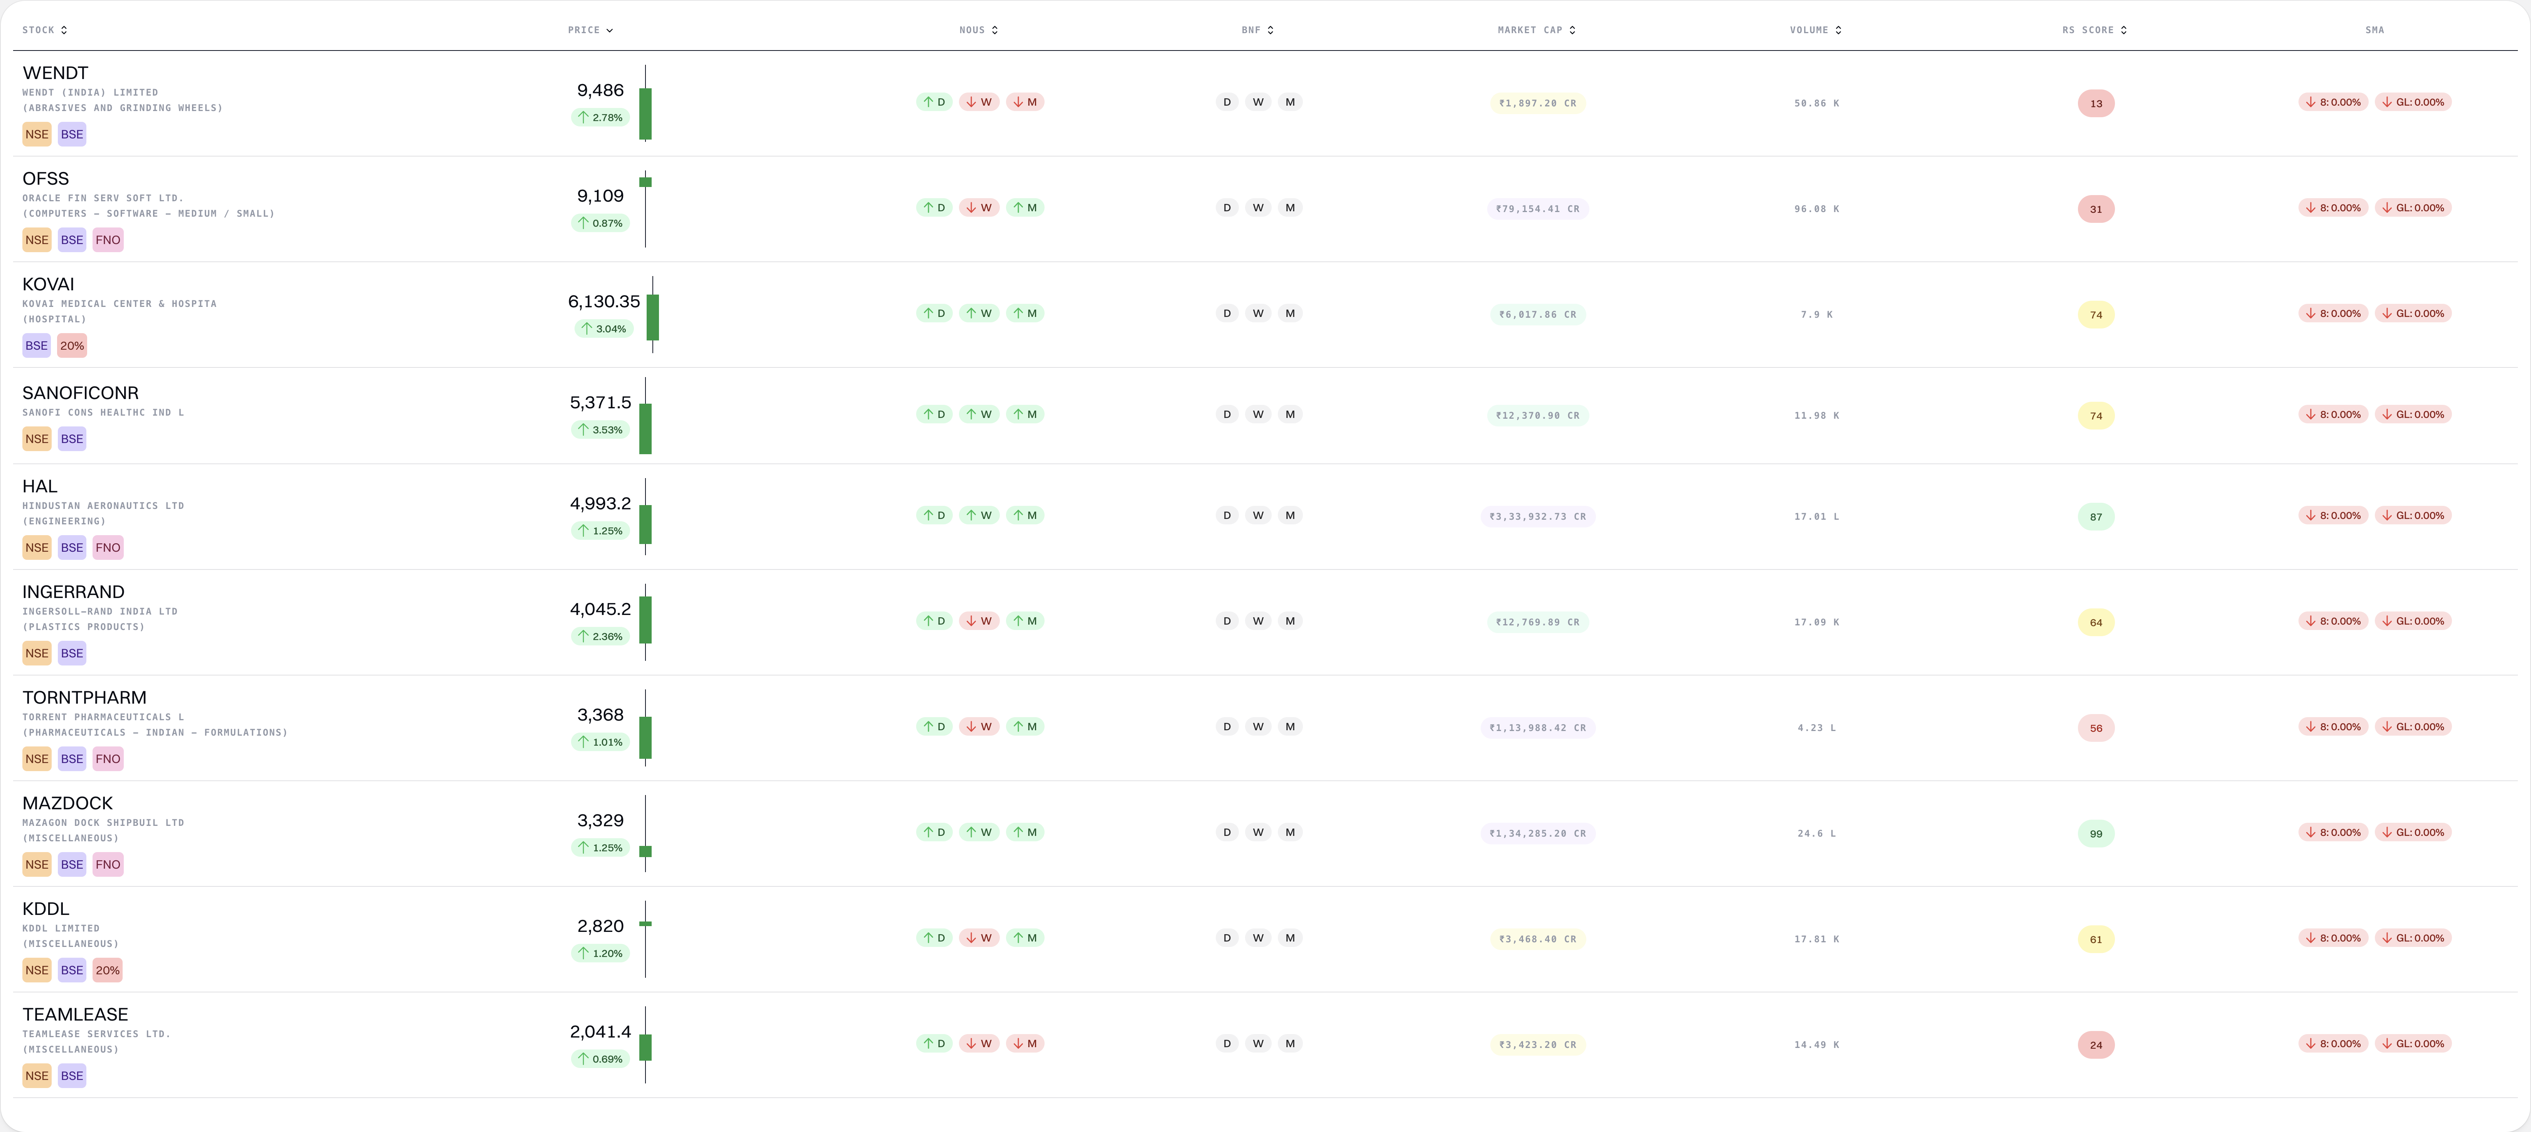Click TORNTPHARM 1.01% change badge
This screenshot has height=1132, width=2531.
pyautogui.click(x=600, y=742)
